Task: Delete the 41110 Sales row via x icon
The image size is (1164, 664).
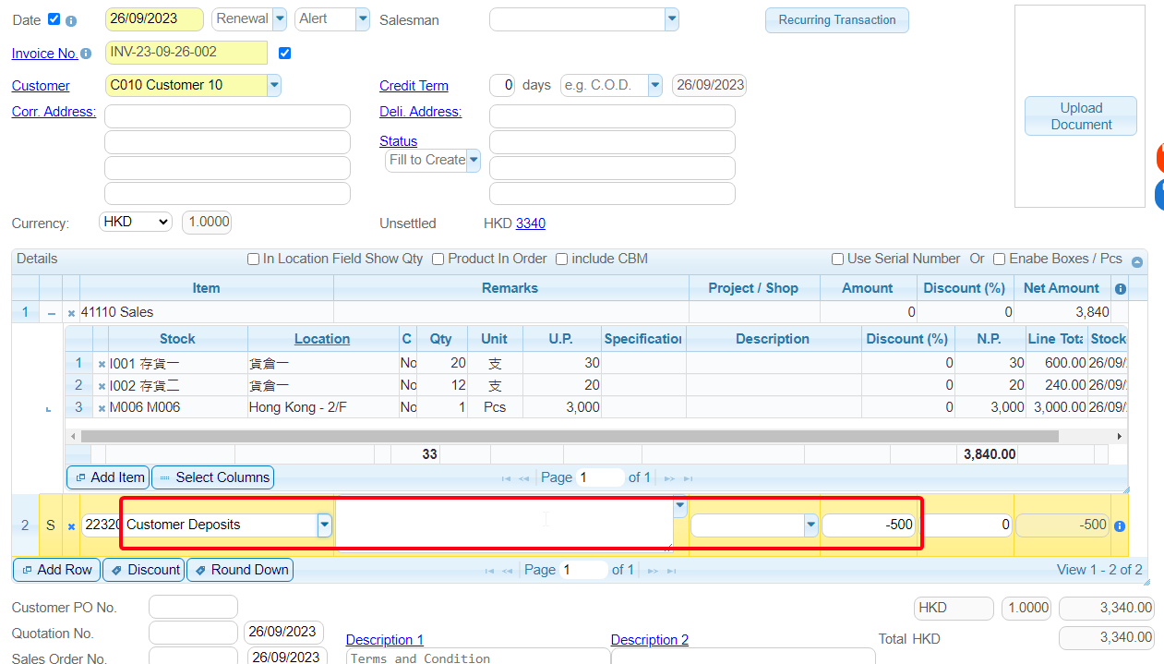Action: click(x=71, y=313)
